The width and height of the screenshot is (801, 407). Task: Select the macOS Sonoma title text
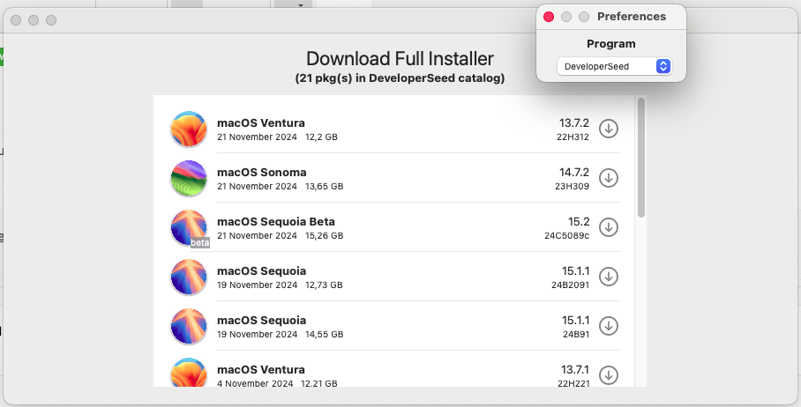pyautogui.click(x=261, y=173)
